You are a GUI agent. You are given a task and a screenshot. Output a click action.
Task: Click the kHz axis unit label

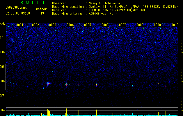click(x=3, y=23)
